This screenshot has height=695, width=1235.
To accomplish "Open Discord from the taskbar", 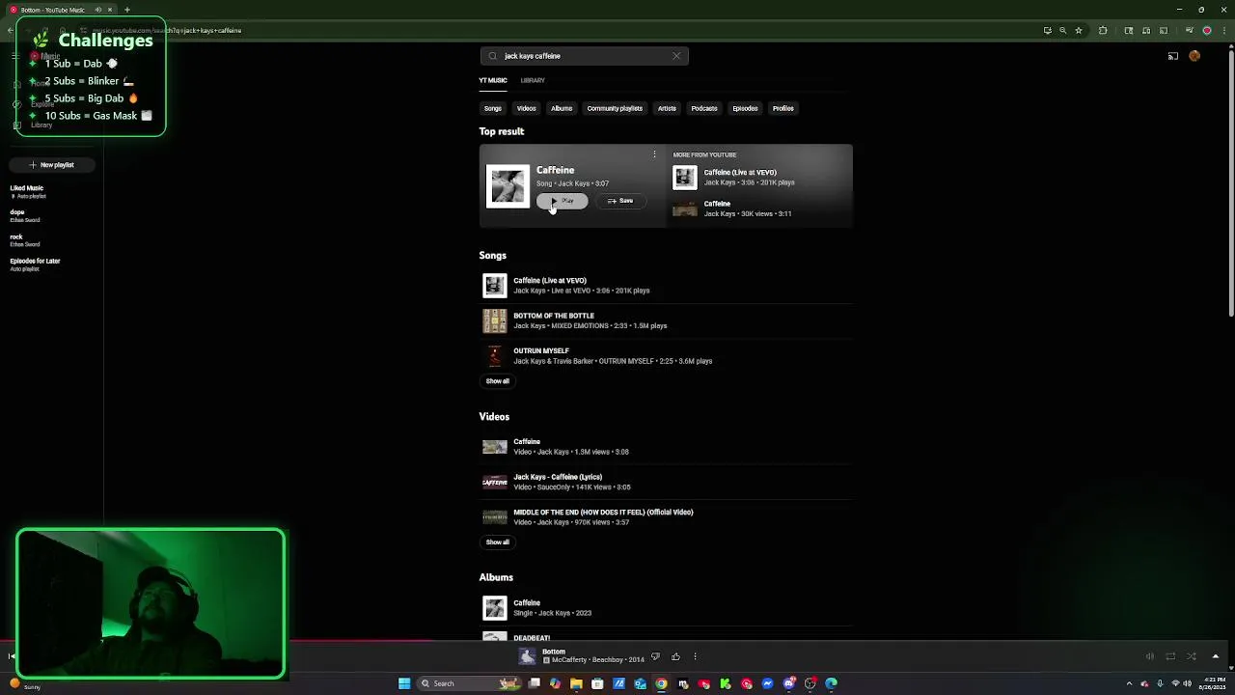I will click(788, 683).
